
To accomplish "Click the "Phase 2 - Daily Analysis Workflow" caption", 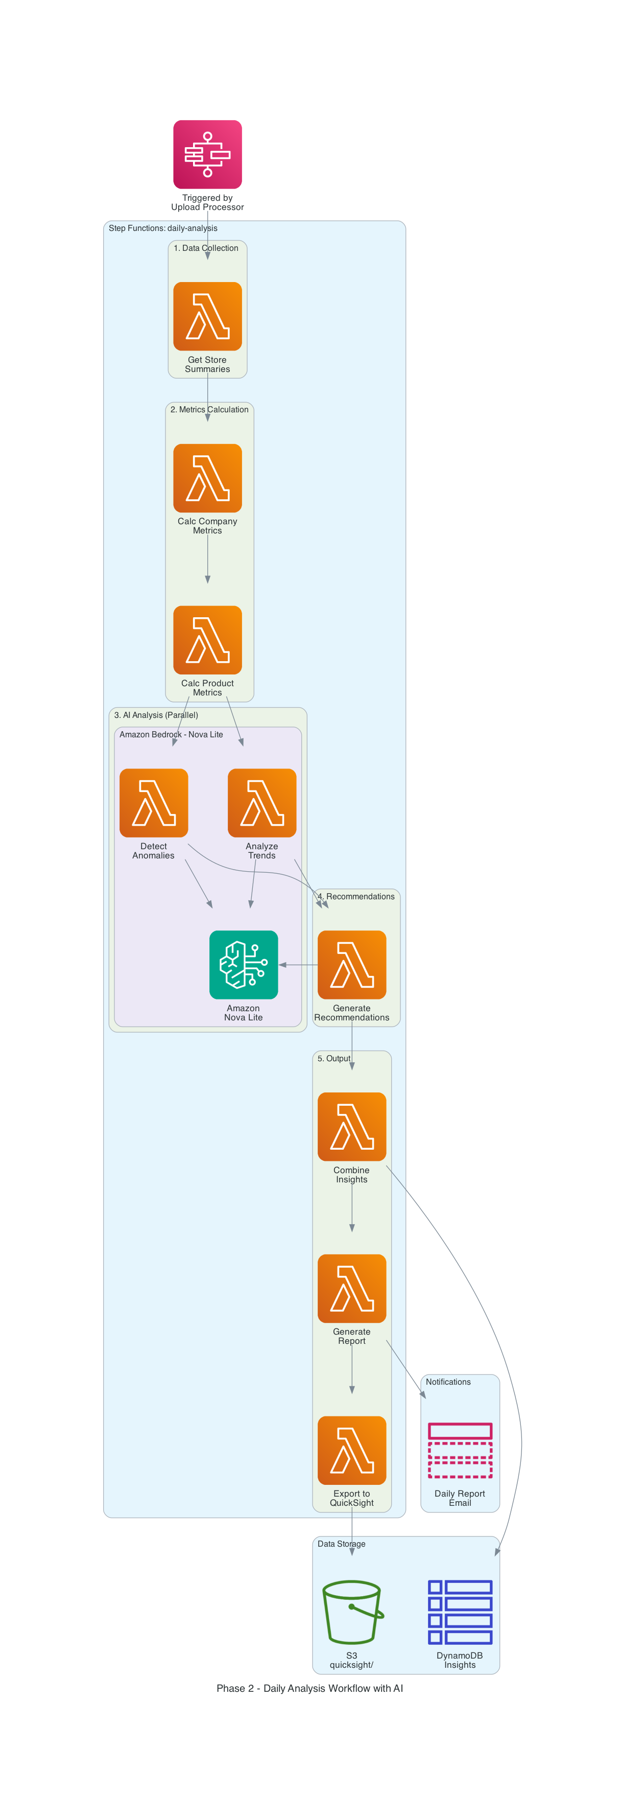I will (x=309, y=1688).
